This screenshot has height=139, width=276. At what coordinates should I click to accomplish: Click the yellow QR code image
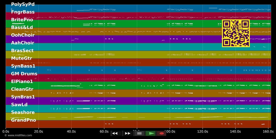(236, 33)
